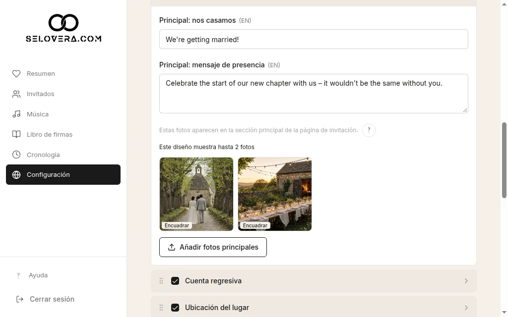The image size is (508, 317).
Task: Click Encuadrar on the chapel path photo
Action: pyautogui.click(x=177, y=225)
